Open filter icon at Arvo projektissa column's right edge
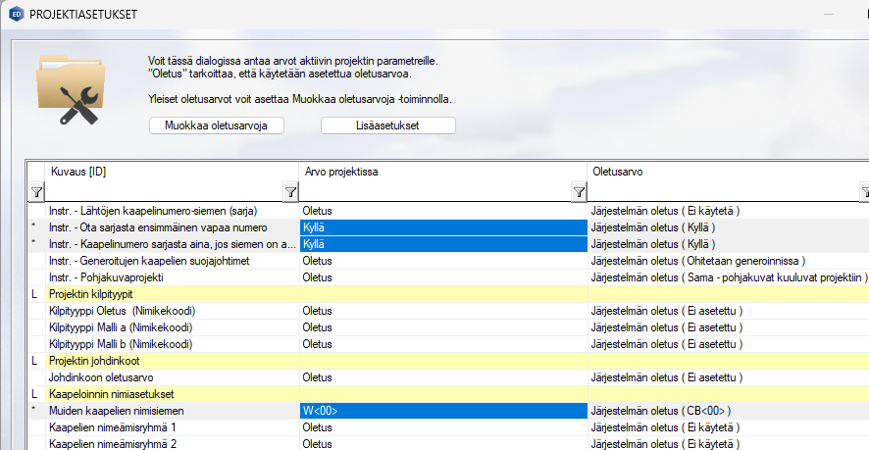 click(x=579, y=192)
